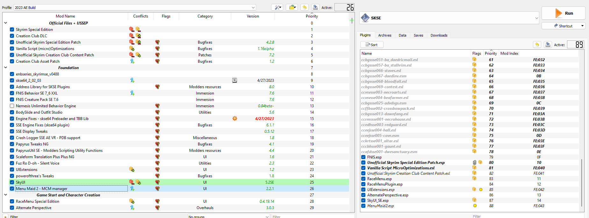Screen dimensions: 589x218
Task: Toggle the SkyUI mod checkbox
Action: coord(12,182)
